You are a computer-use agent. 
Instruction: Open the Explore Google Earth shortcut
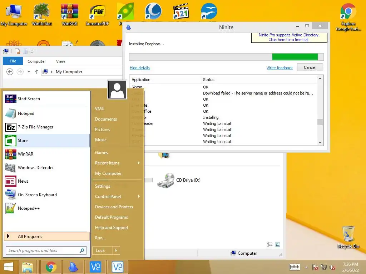click(x=348, y=17)
